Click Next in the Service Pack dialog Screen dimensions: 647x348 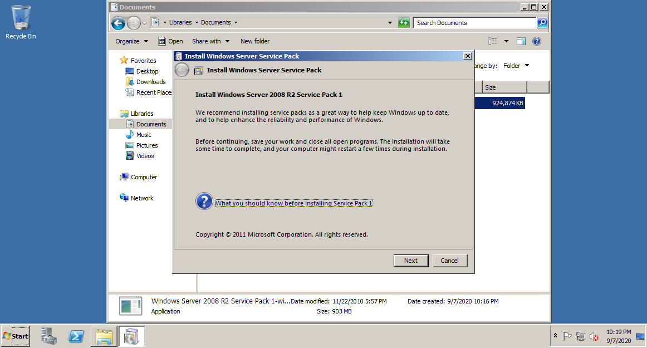(410, 261)
